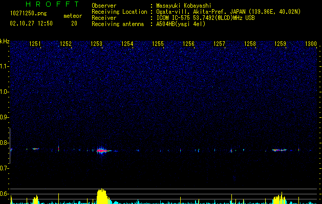Image resolution: width=322 pixels, height=204 pixels.
Task: Click the kHz axis unit label
Action: pos(5,41)
